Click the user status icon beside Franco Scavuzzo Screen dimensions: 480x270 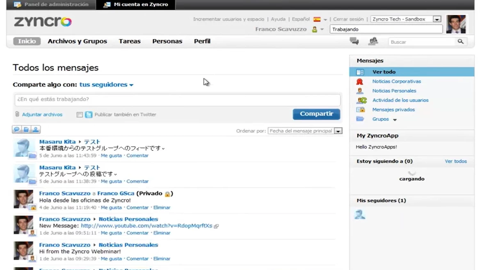(314, 29)
